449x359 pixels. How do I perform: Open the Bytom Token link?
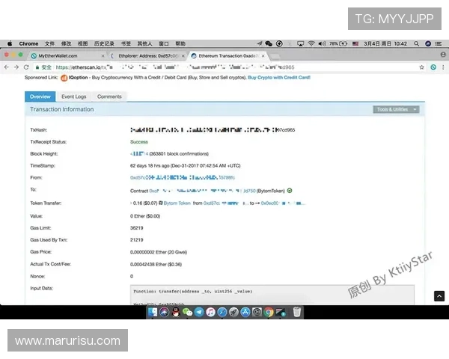point(177,203)
